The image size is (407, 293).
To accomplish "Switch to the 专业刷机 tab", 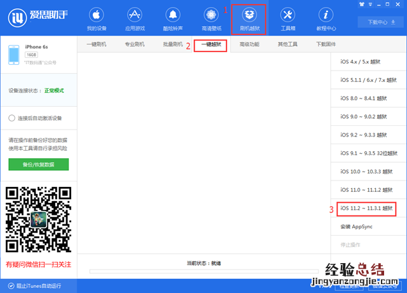I will 135,44.
